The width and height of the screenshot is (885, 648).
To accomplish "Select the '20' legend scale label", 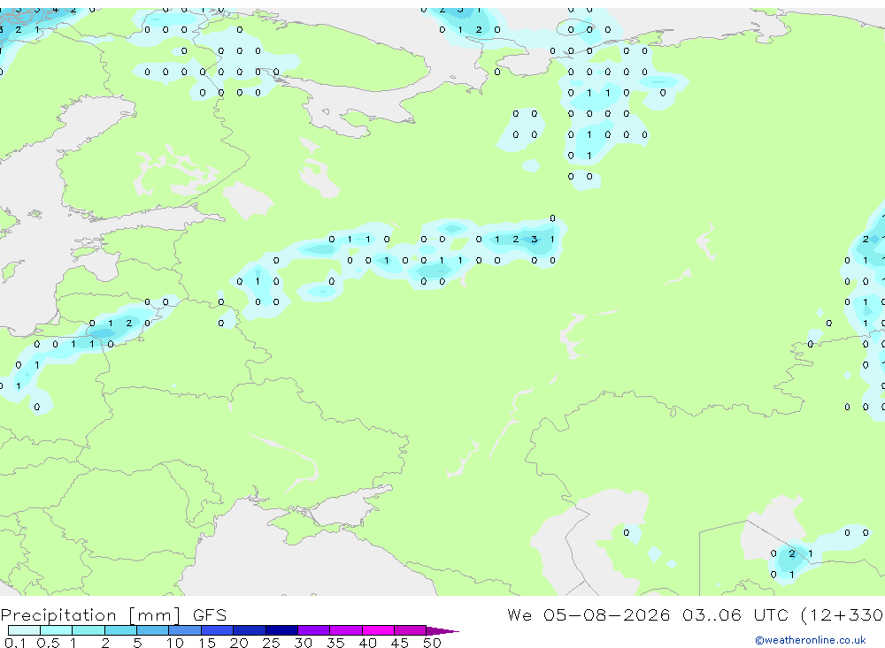I will coord(239,643).
